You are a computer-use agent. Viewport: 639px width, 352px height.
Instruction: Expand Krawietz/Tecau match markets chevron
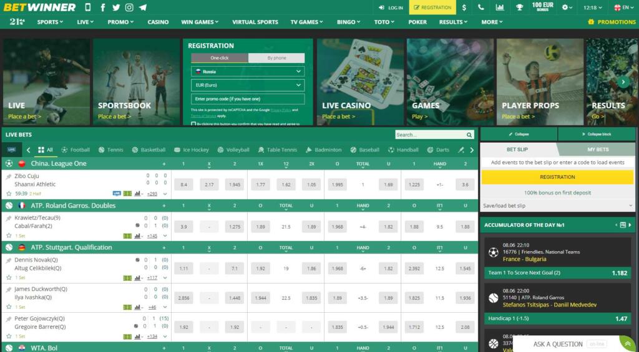[165, 235]
